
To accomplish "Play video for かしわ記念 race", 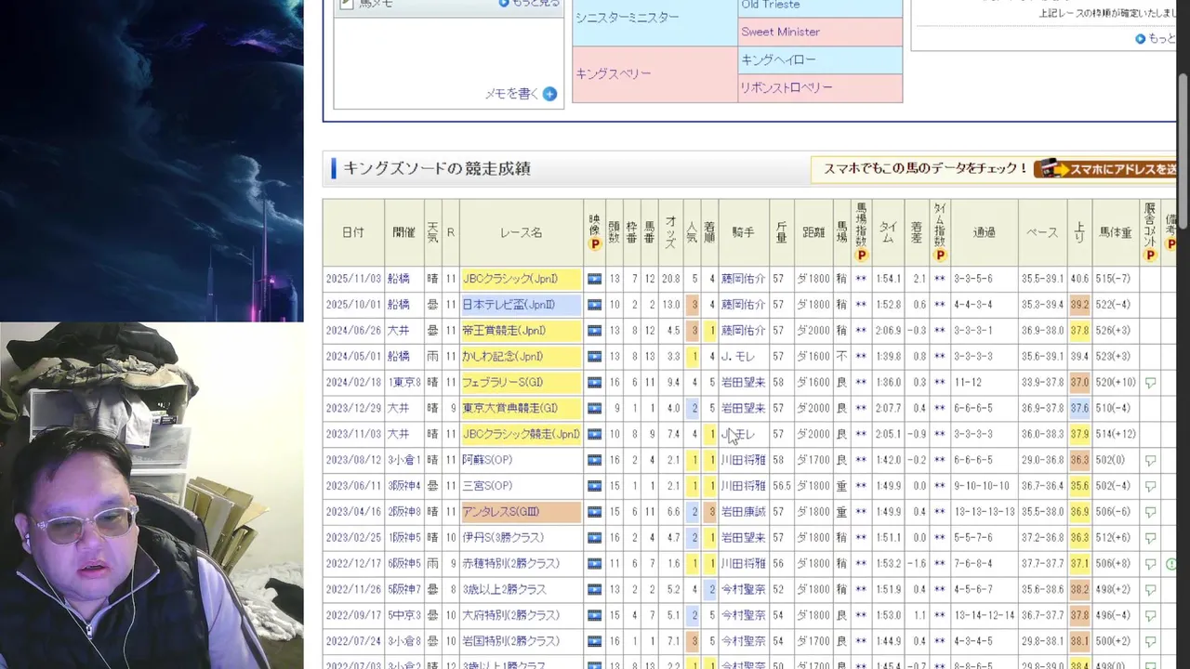I will [594, 356].
